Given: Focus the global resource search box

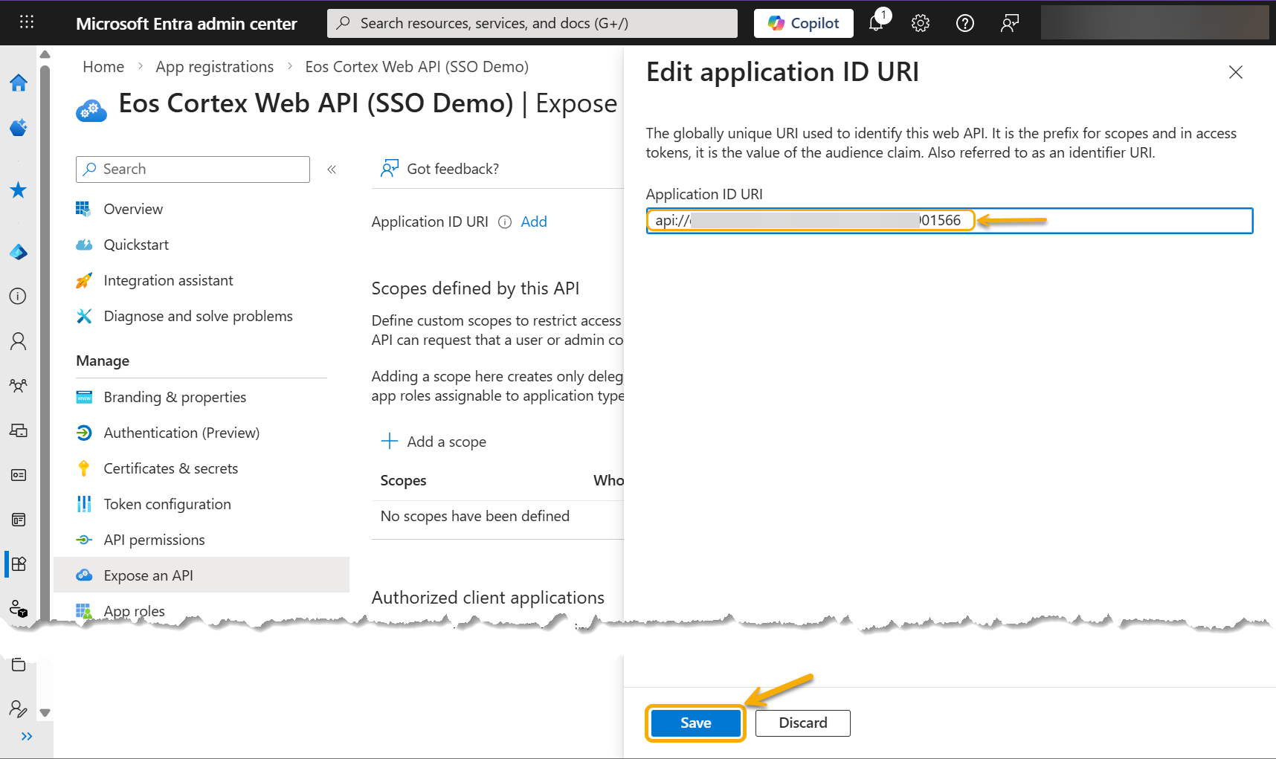Looking at the screenshot, I should pyautogui.click(x=532, y=23).
